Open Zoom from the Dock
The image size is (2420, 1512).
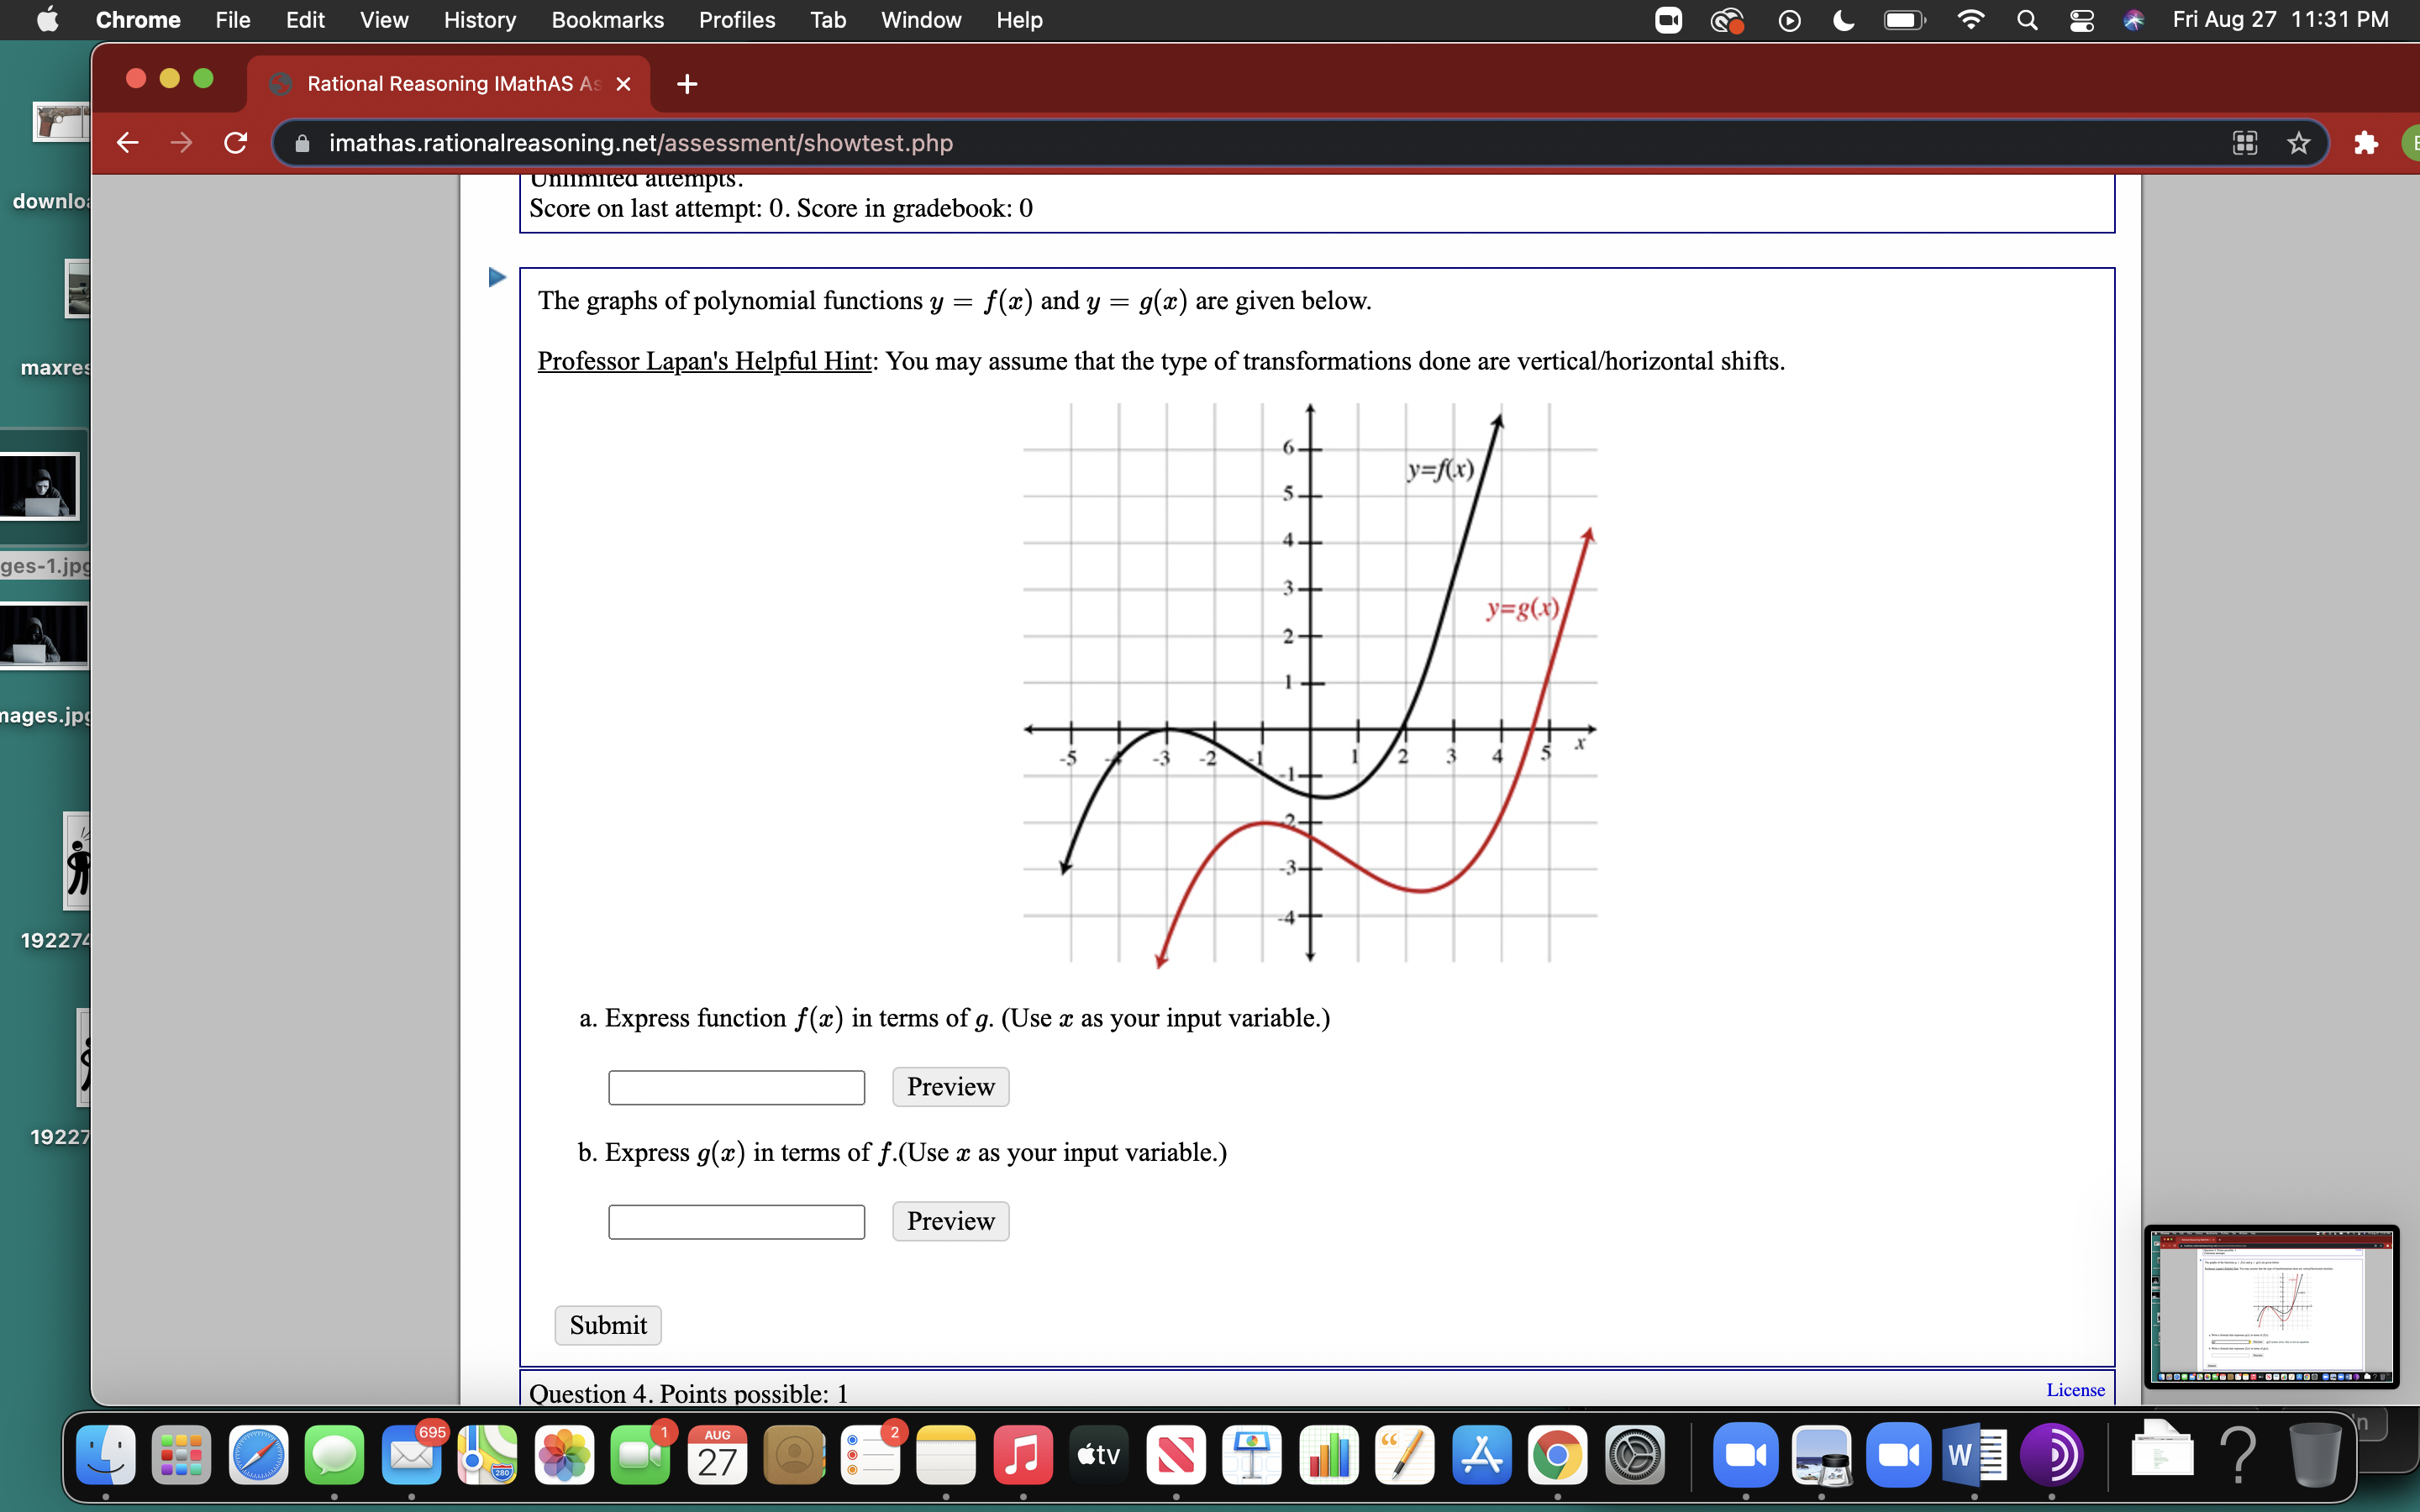(1746, 1456)
